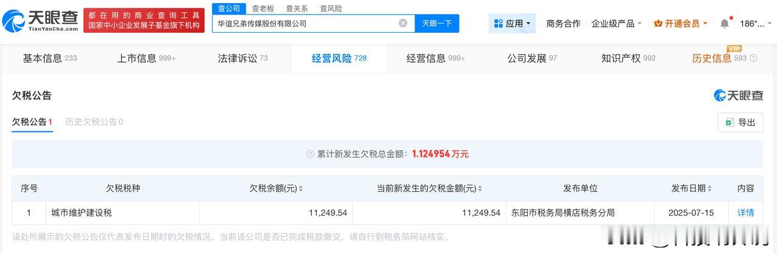Switch to 欠税公告 1 sub-tab
The image size is (777, 254).
(x=32, y=122)
